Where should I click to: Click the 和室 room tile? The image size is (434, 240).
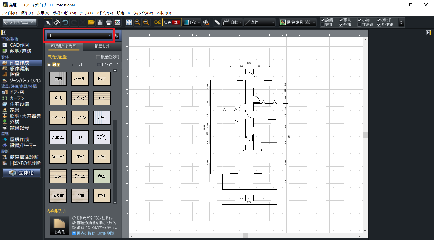point(102,176)
